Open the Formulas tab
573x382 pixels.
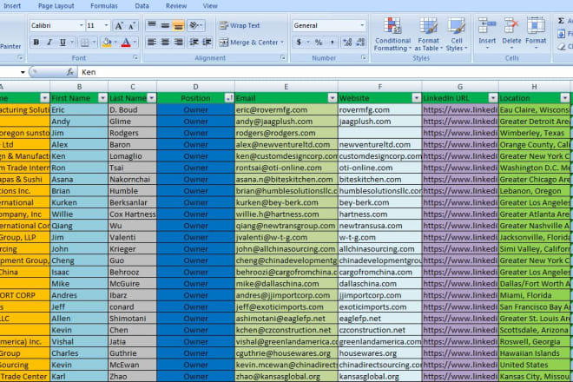click(104, 6)
